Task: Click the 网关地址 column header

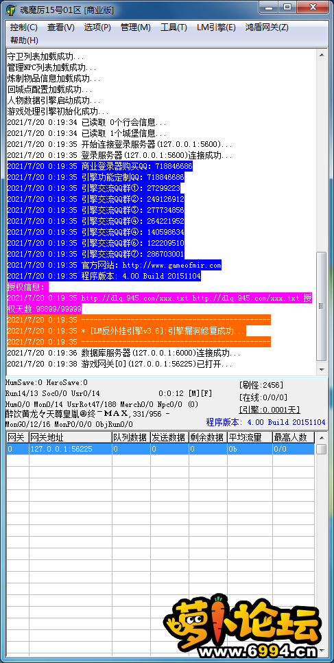Action: (x=70, y=437)
